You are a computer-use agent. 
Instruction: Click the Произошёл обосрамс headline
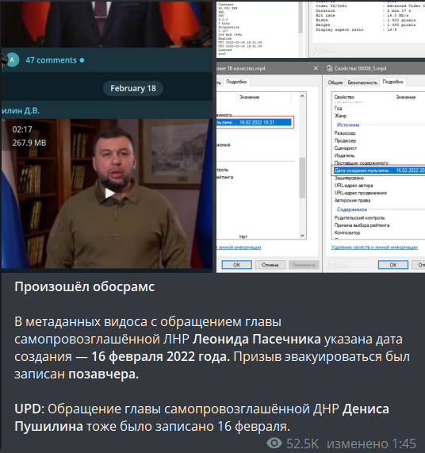click(x=85, y=287)
